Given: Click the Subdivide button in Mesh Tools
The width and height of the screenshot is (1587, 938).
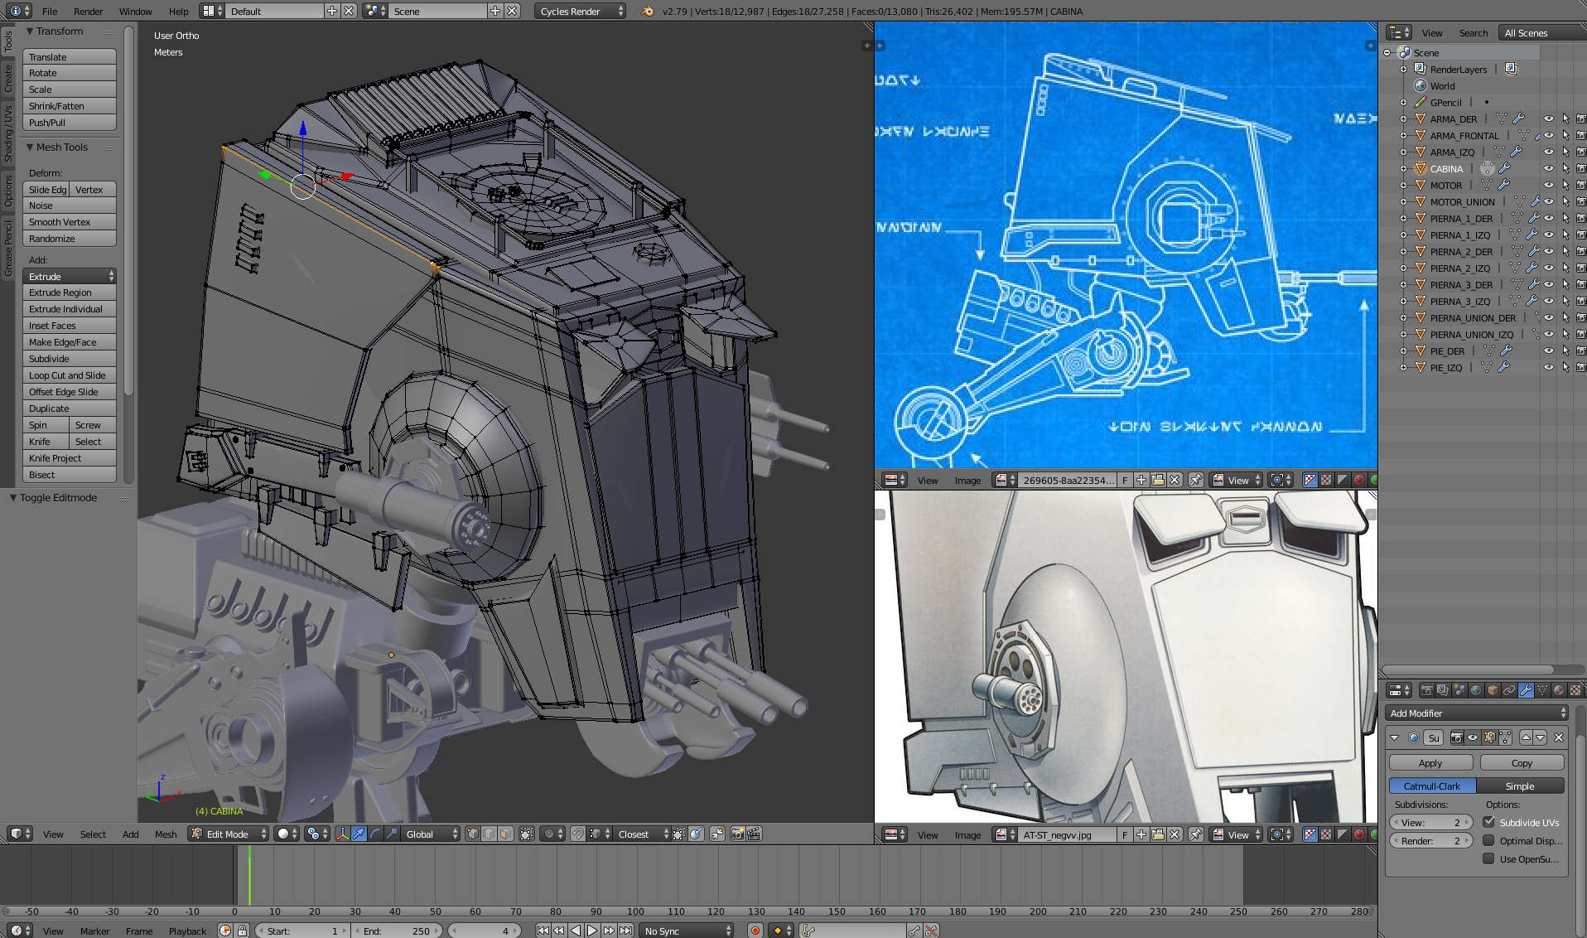Looking at the screenshot, I should click(x=70, y=359).
